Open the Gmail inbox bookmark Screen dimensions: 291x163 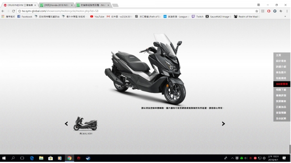[120, 17]
